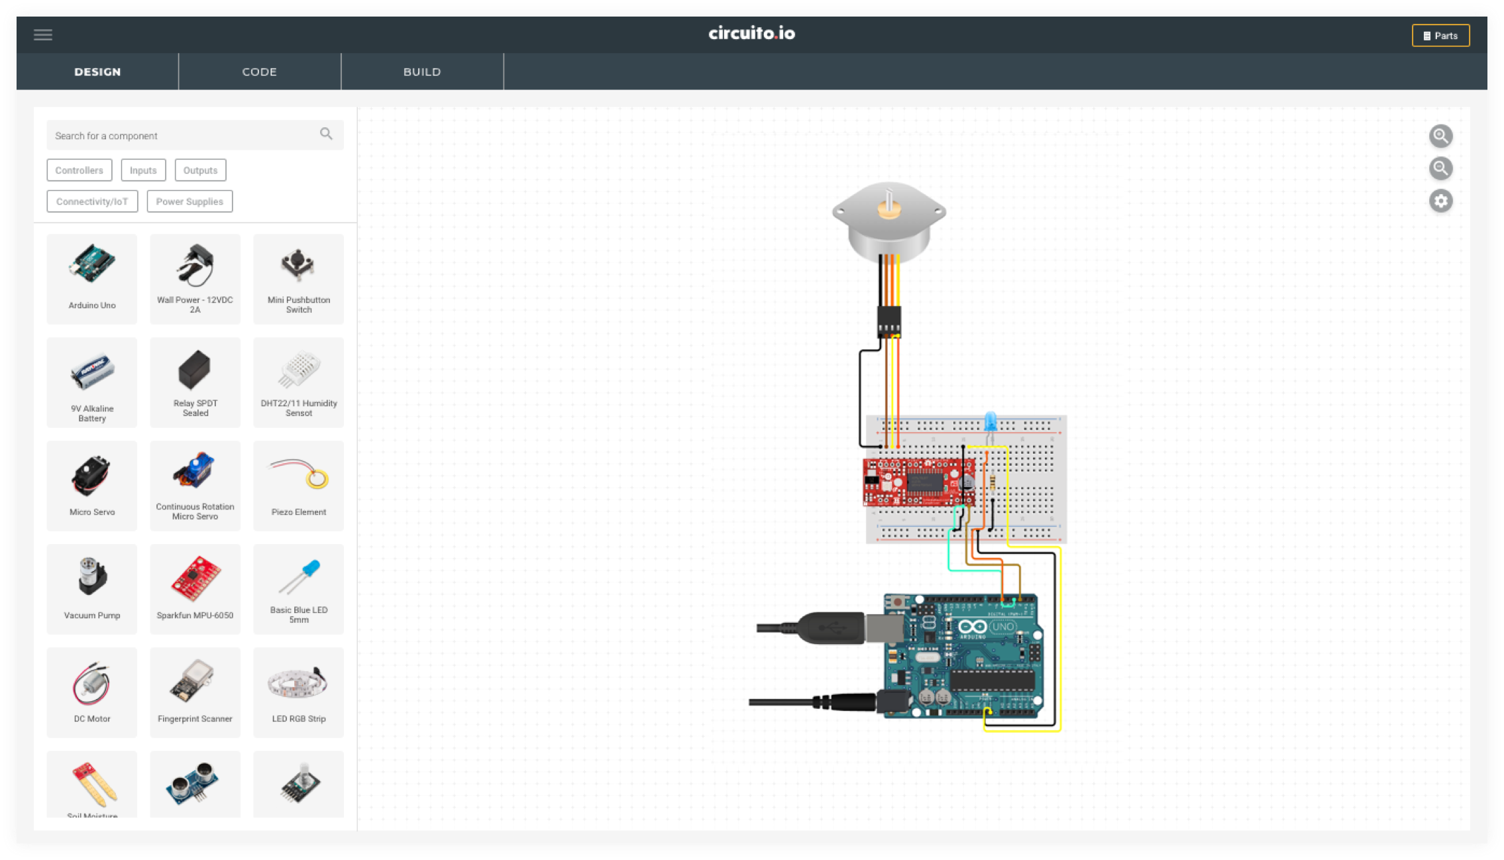Add the Sparkfun MPU-6050 component
Screen dimensions: 1504x860
coord(195,589)
